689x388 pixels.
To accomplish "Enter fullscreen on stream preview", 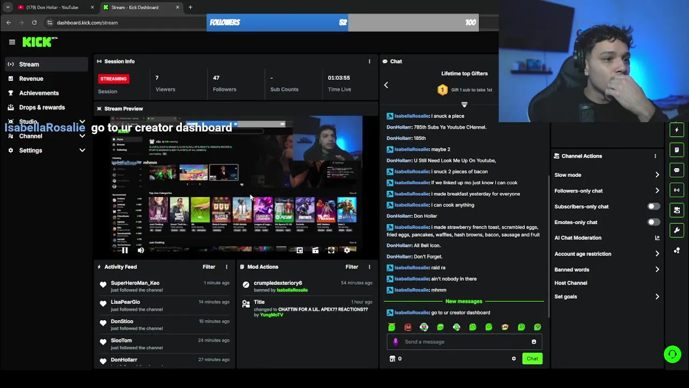I will click(331, 250).
